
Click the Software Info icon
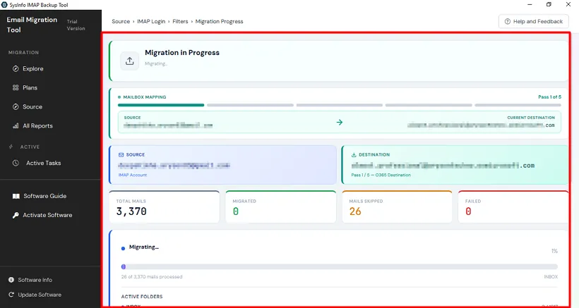(x=11, y=280)
